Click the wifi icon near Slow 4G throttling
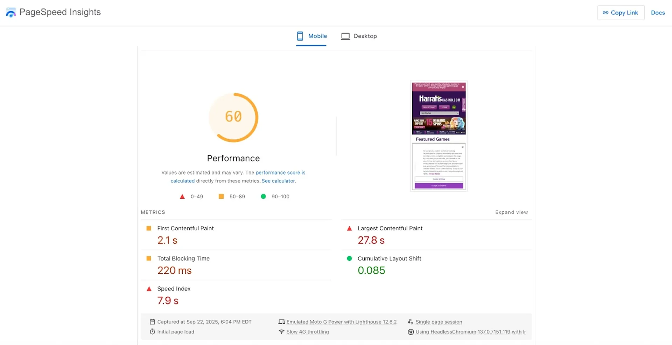Screen dimensions: 672x345 point(282,332)
